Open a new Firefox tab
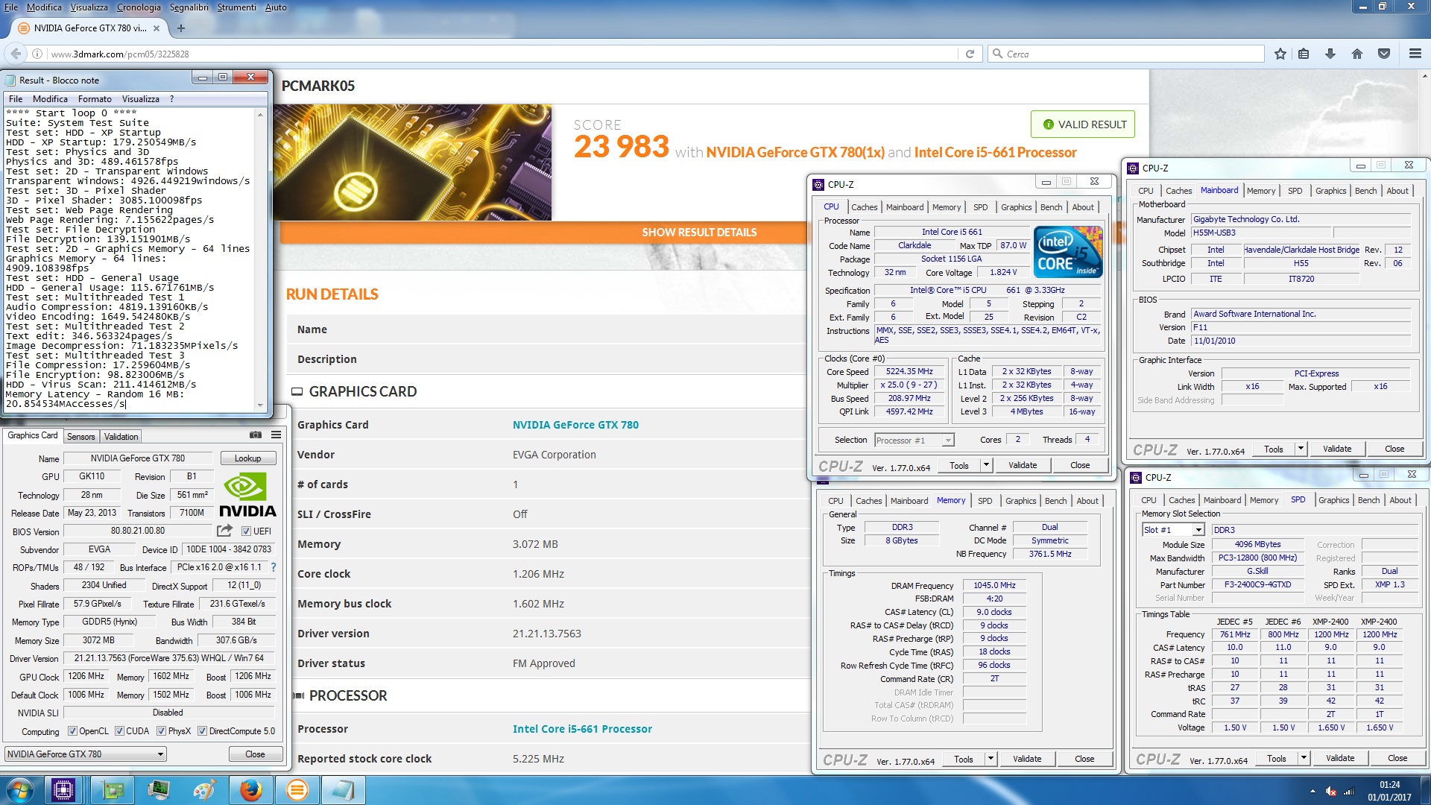 pyautogui.click(x=180, y=28)
